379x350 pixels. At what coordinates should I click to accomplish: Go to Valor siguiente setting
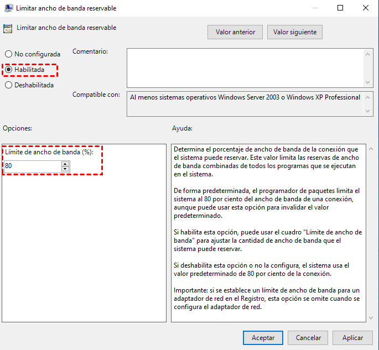[x=294, y=32]
